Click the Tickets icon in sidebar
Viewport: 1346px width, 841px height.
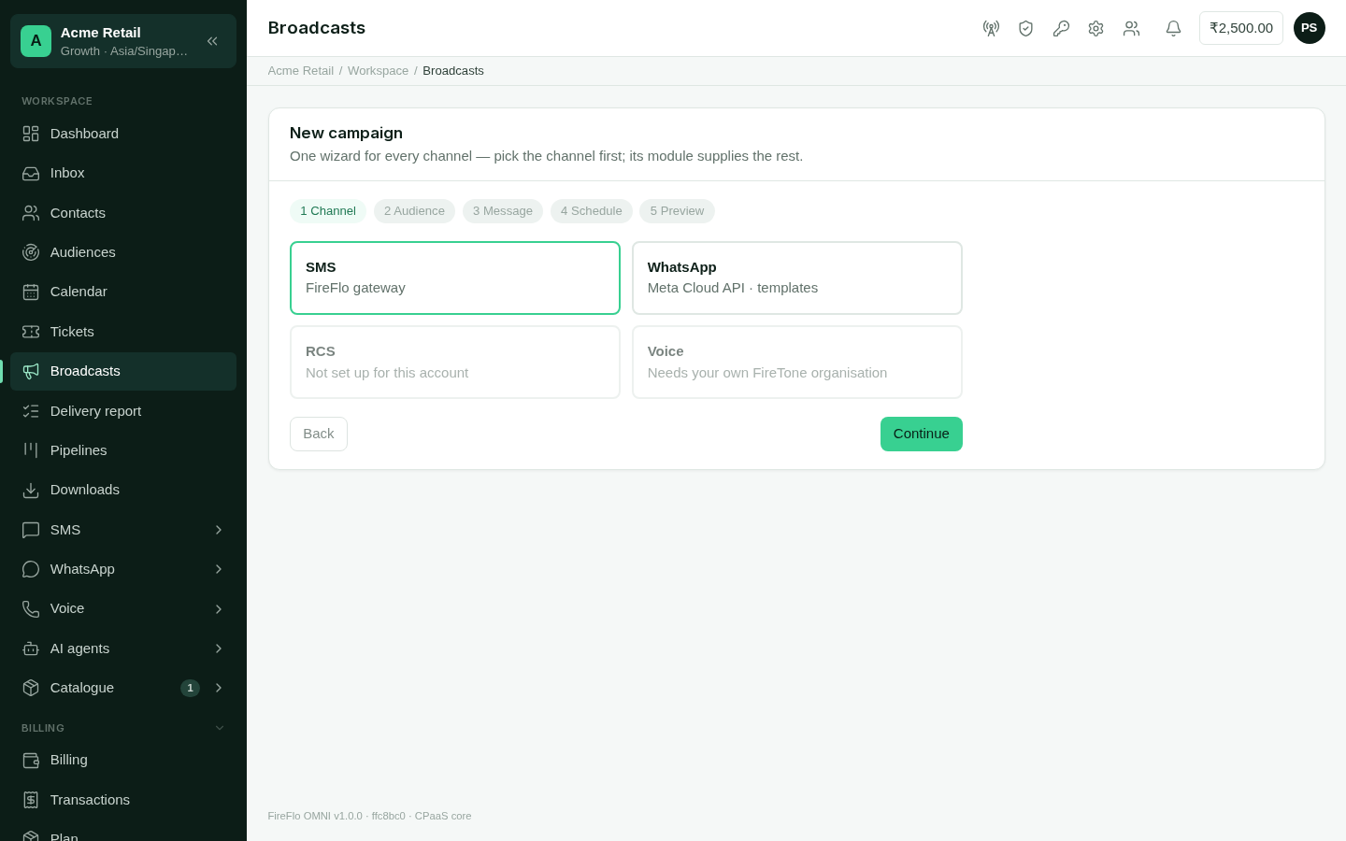(x=31, y=332)
